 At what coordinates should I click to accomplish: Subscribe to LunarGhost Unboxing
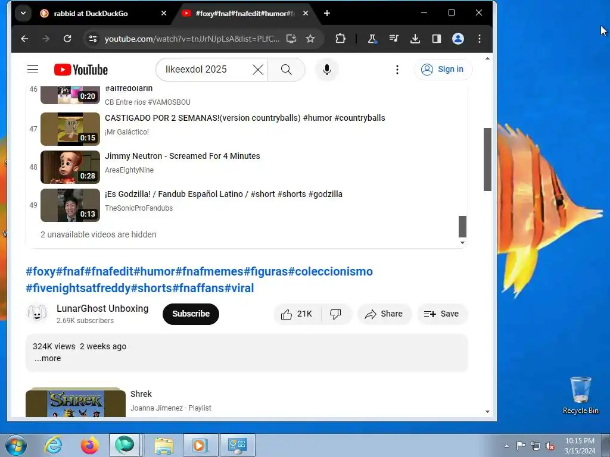click(x=191, y=314)
